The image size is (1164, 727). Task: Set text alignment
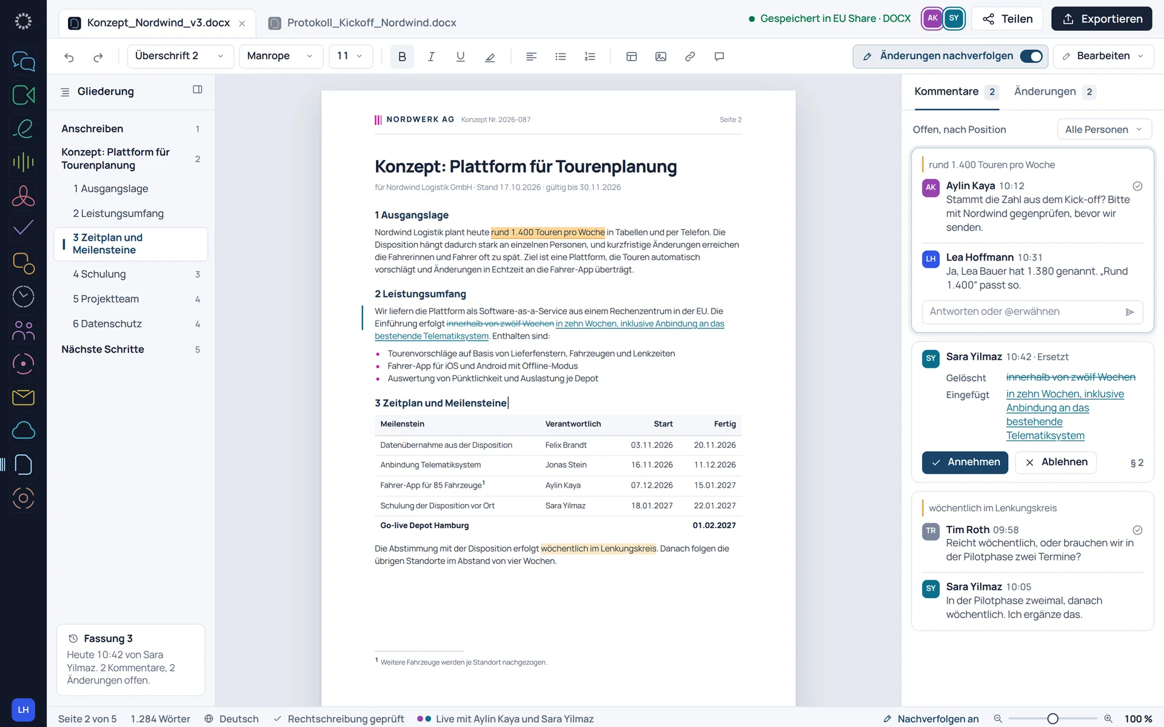[531, 56]
